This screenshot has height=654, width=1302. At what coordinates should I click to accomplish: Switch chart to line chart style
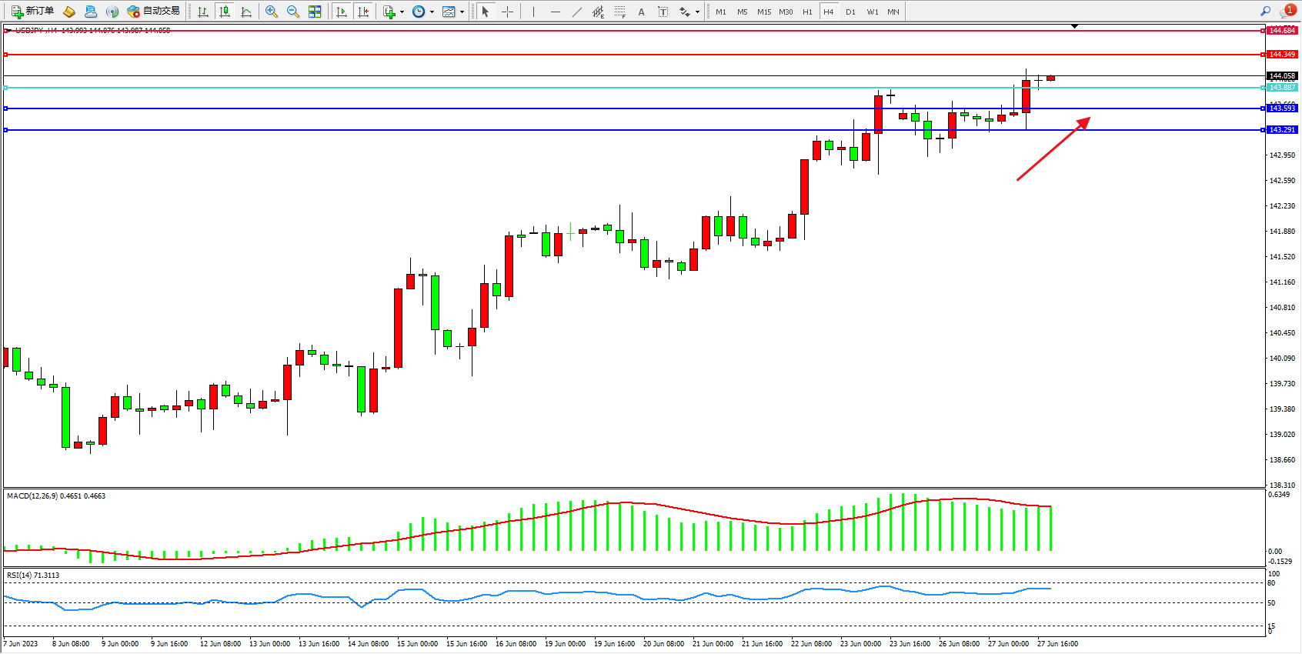(x=246, y=12)
